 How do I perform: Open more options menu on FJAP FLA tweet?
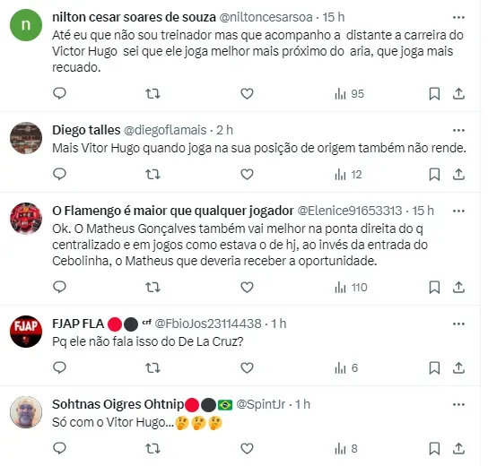[x=458, y=324]
